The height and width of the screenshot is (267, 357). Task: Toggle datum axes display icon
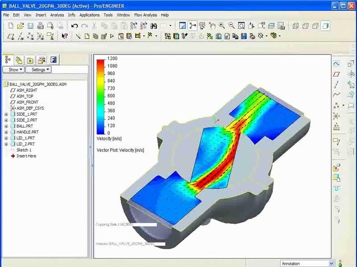pos(21,36)
